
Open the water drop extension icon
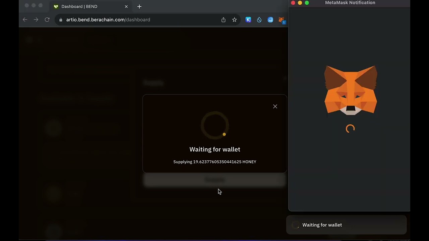point(259,20)
